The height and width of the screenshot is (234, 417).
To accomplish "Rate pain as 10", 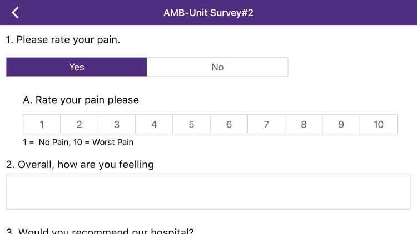I will coord(379,124).
